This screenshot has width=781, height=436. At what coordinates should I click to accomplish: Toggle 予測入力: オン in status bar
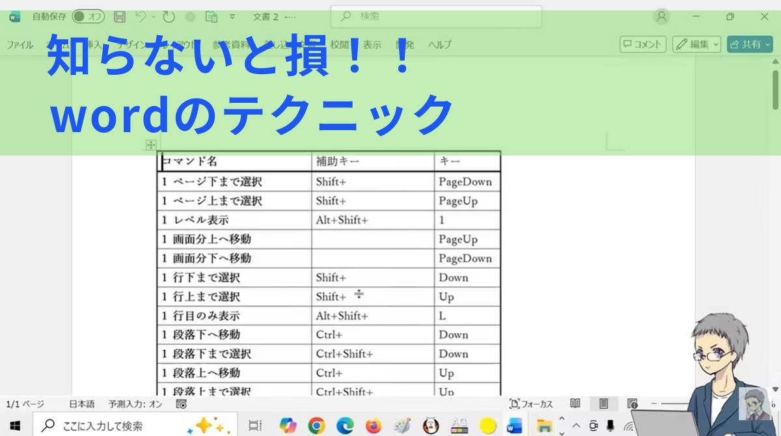[x=135, y=404]
